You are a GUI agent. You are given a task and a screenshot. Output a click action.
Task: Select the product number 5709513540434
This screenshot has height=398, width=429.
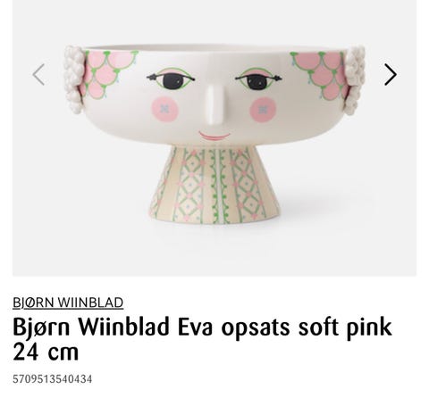52,379
